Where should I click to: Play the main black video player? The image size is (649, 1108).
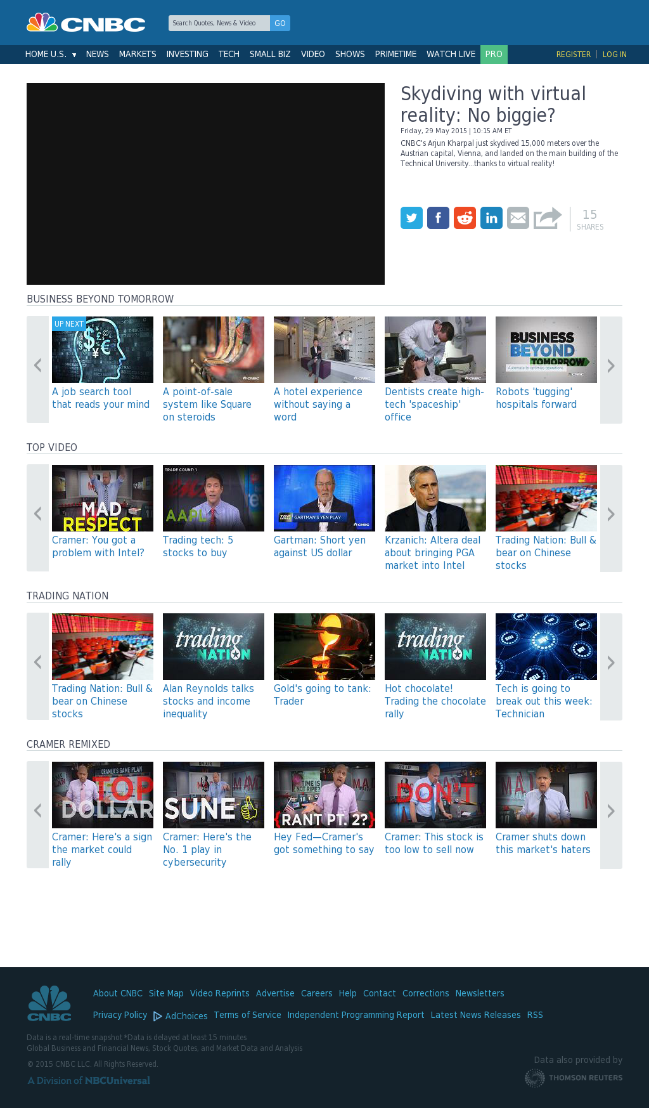click(x=205, y=184)
